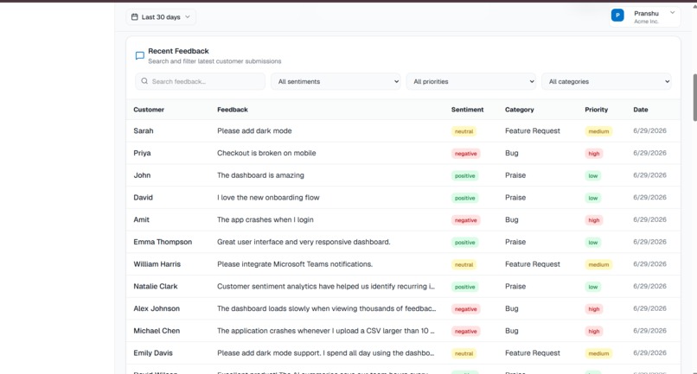This screenshot has height=374, width=697.
Task: Click feedback 'The dashboard is amazing'
Action: [x=260, y=175]
